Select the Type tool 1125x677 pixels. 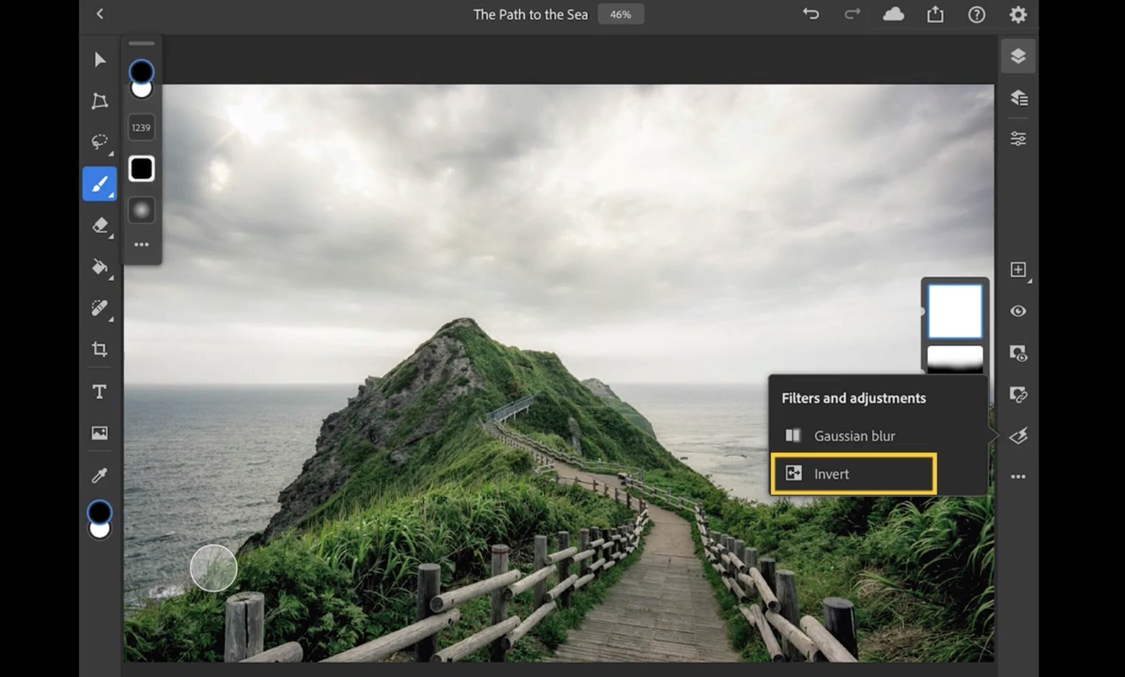tap(100, 392)
